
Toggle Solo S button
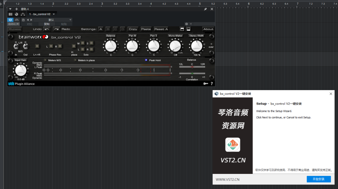point(91,43)
